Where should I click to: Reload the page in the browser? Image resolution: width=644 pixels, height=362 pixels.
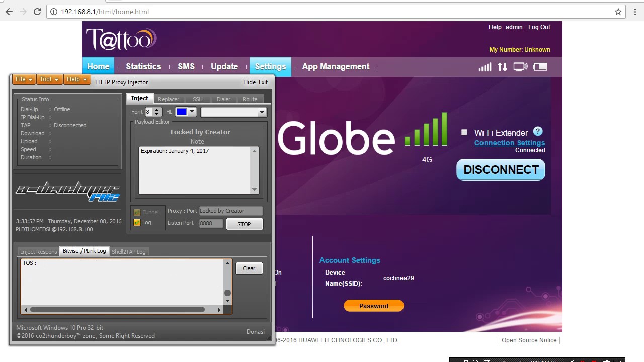(x=37, y=12)
